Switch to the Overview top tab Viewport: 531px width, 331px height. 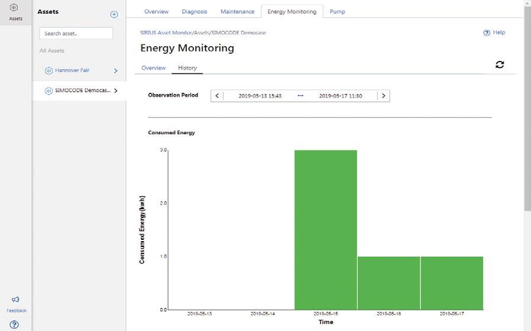click(156, 11)
